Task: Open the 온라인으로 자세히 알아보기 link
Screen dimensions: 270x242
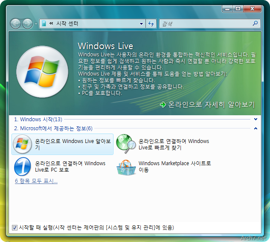Action: 211,105
